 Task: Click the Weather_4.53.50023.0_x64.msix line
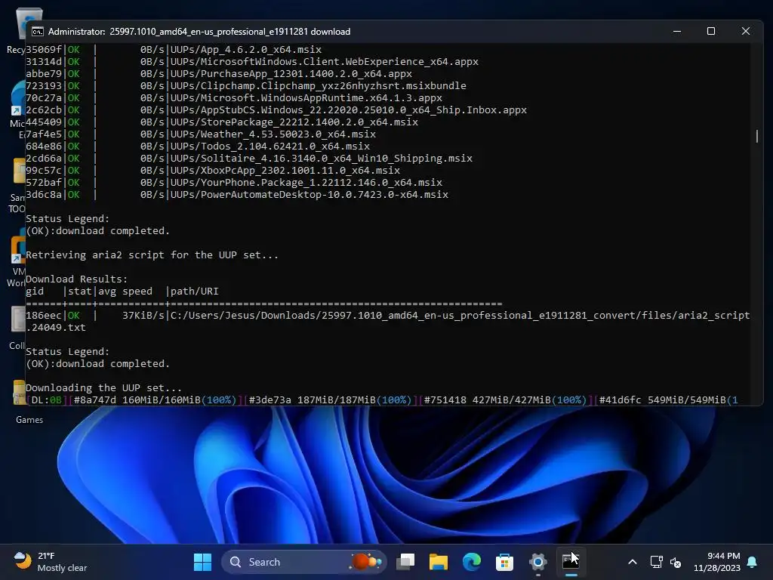coord(201,134)
